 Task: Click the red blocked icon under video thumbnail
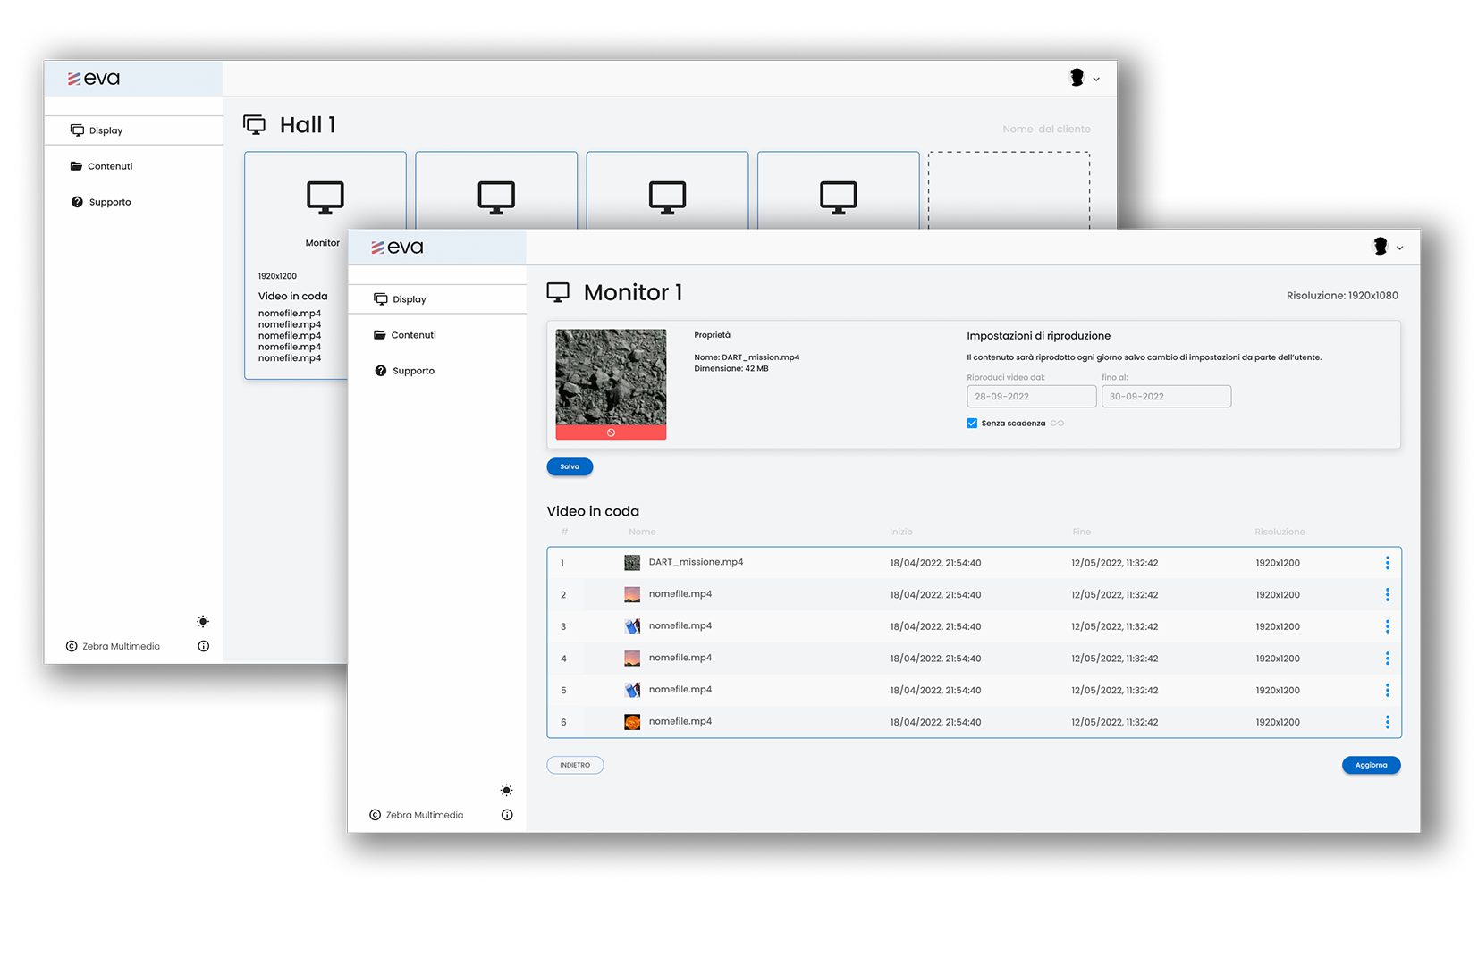pos(611,432)
